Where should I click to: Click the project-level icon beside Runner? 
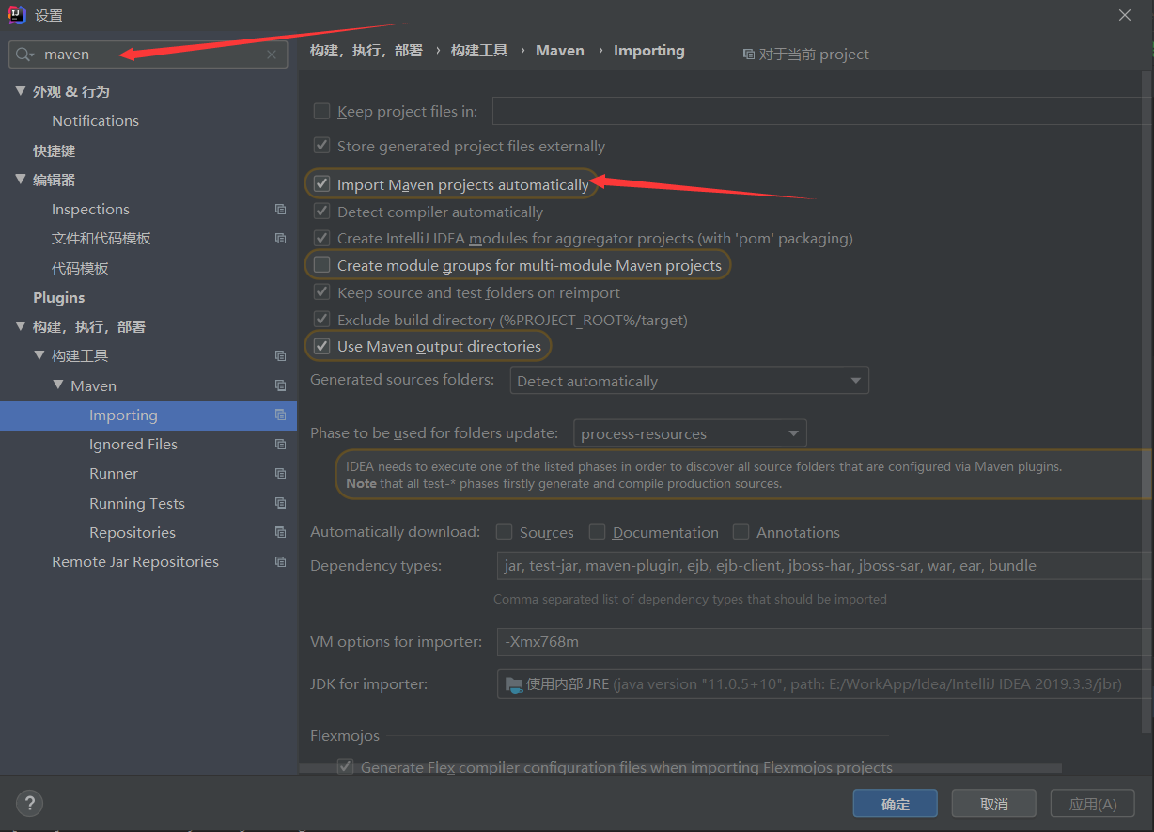[280, 474]
